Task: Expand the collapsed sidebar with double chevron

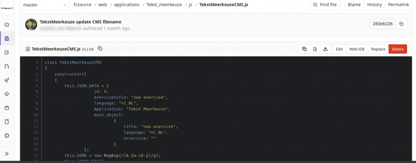Action: click(x=6, y=154)
